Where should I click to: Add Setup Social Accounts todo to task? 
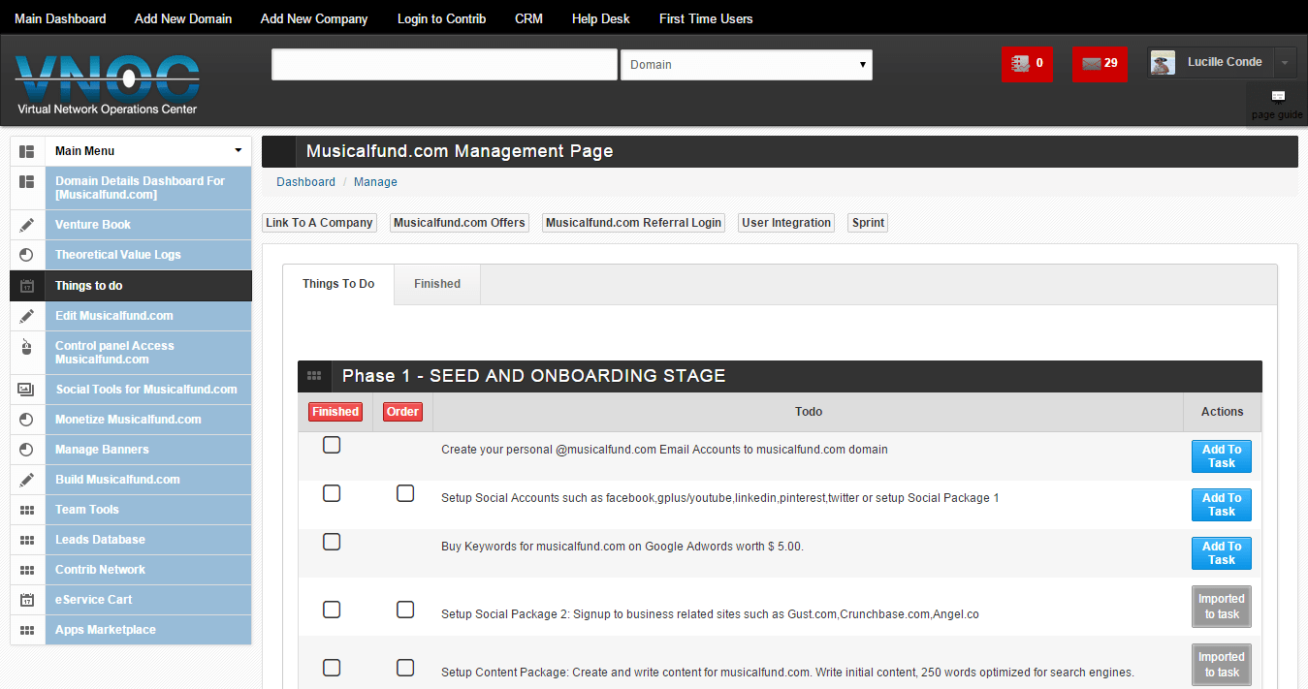[1222, 505]
